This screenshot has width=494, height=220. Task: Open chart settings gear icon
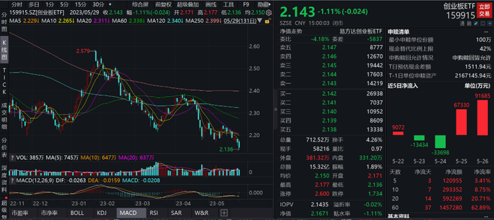point(269,12)
